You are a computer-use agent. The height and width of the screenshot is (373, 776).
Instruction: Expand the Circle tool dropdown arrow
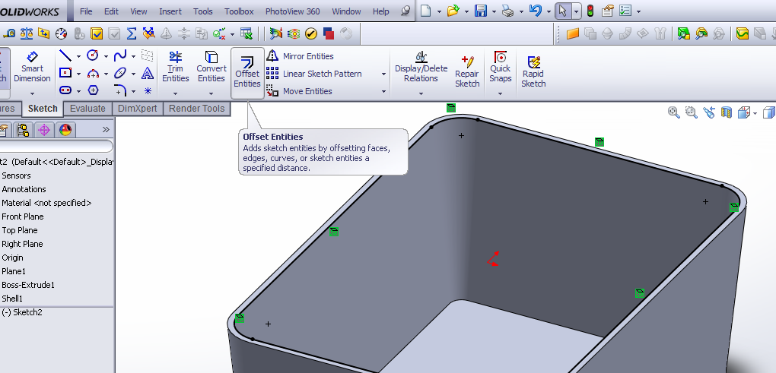click(x=106, y=56)
